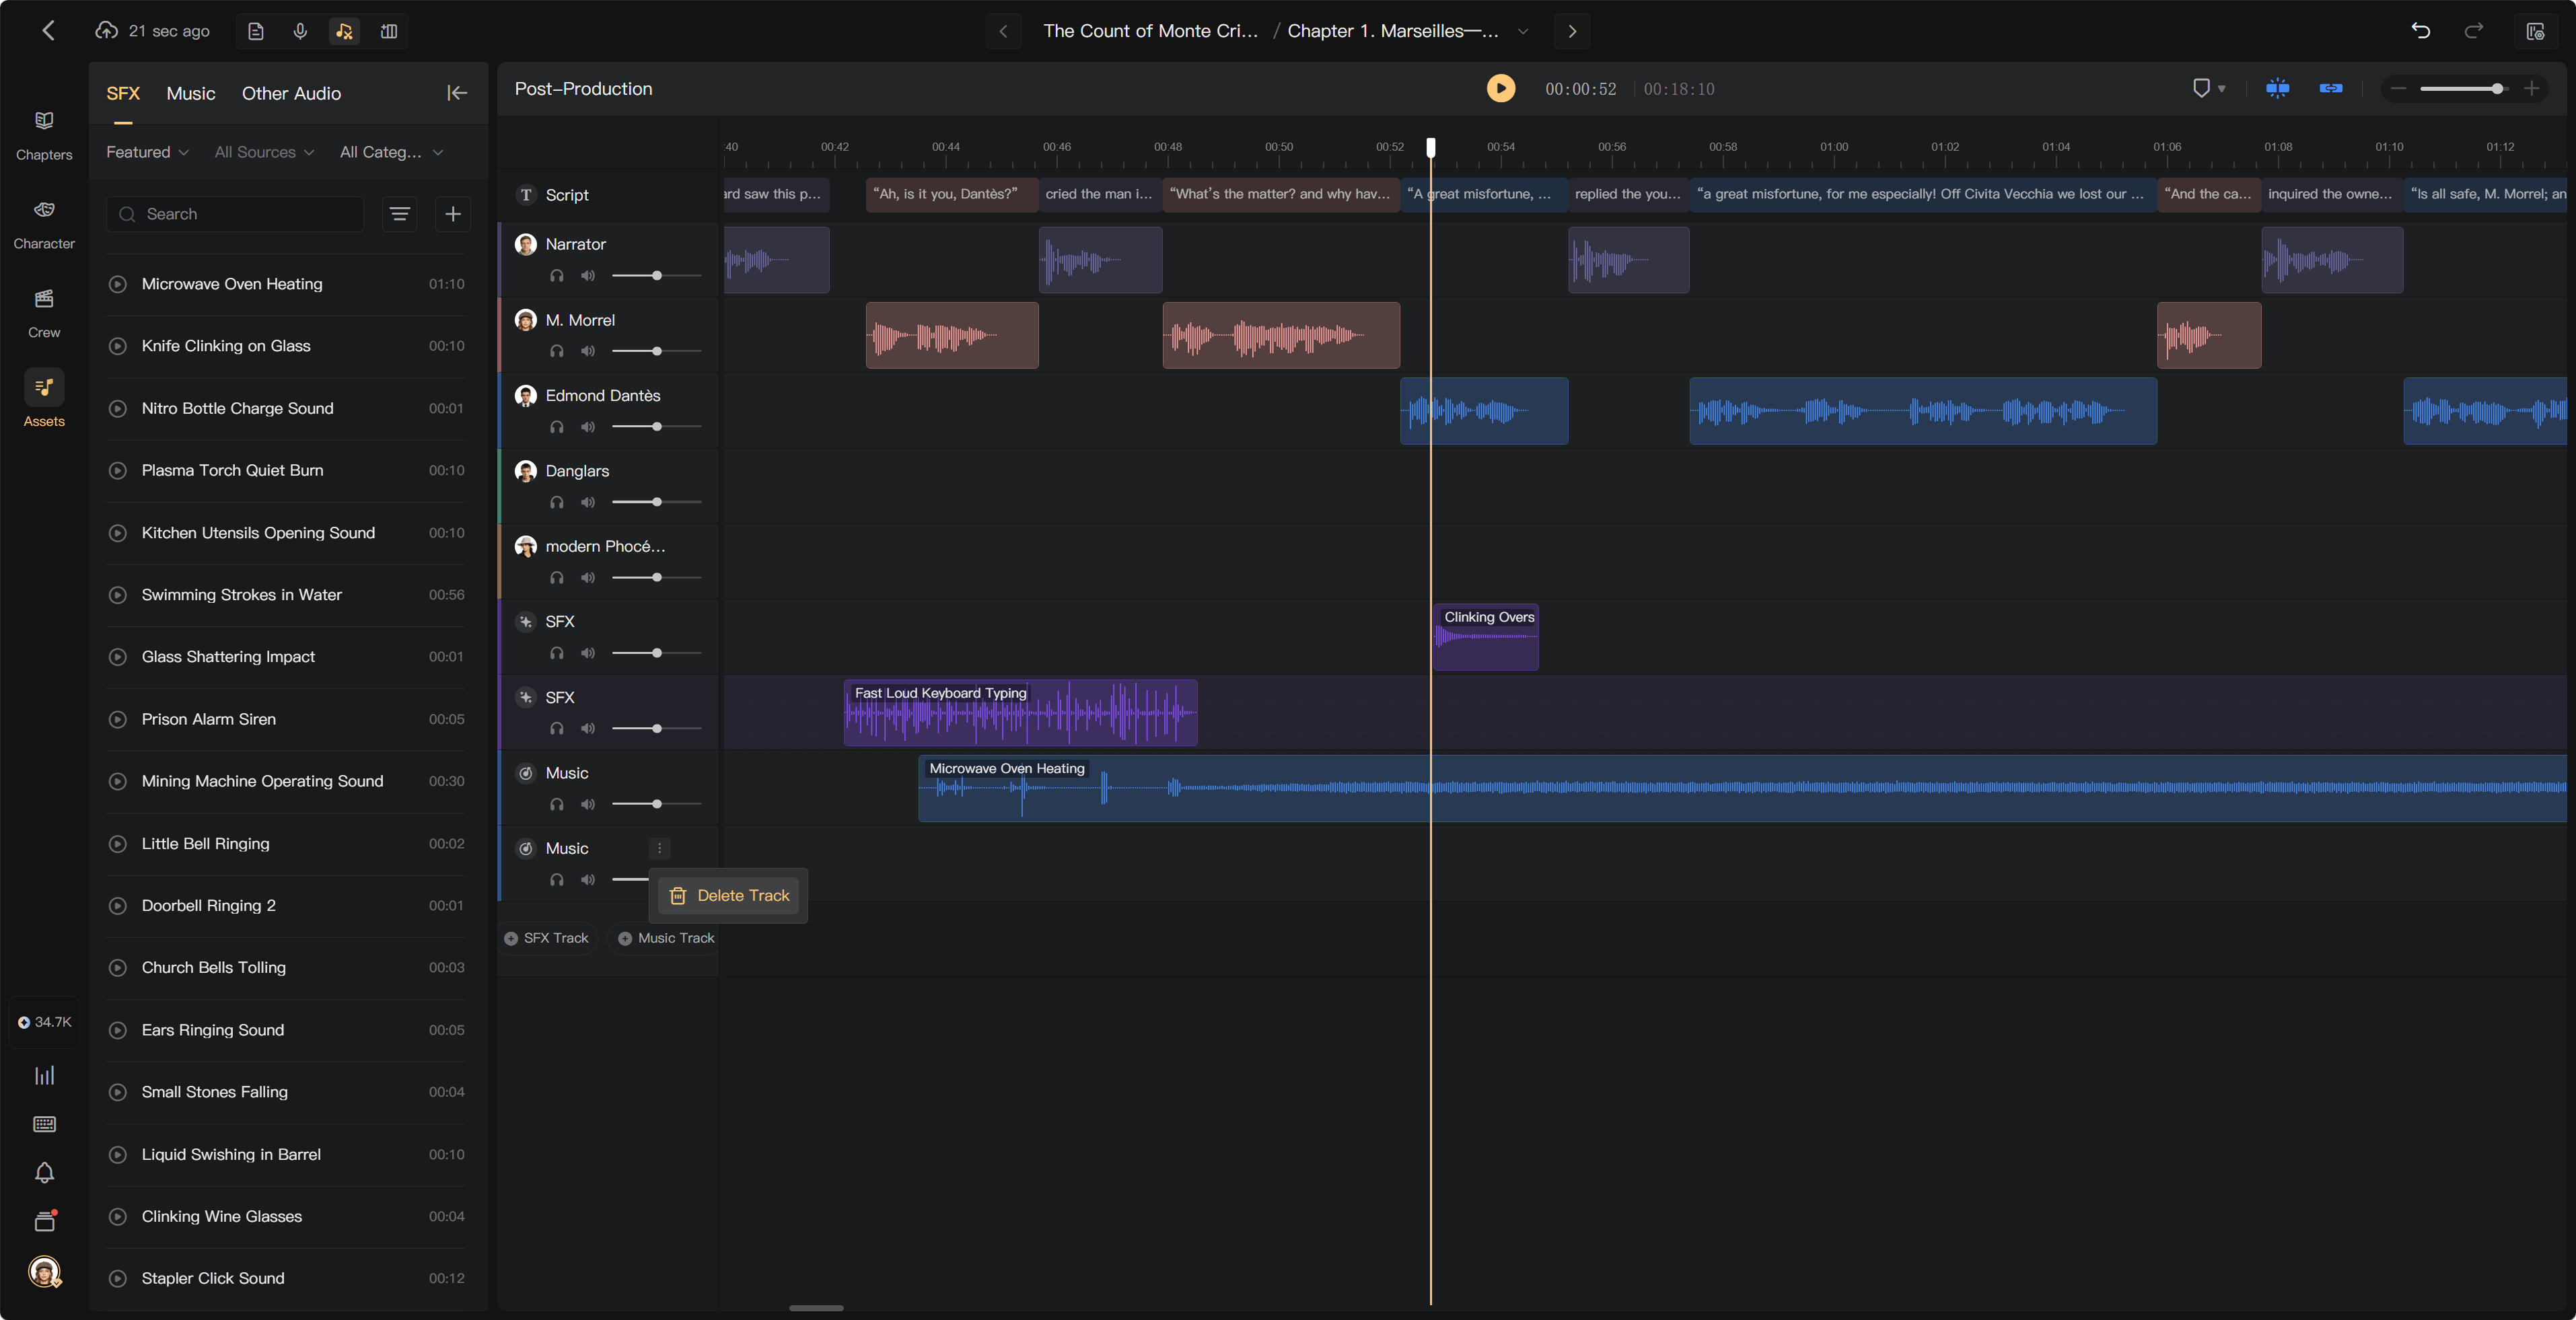This screenshot has height=1320, width=2576.
Task: Undo the last action
Action: click(x=2421, y=31)
